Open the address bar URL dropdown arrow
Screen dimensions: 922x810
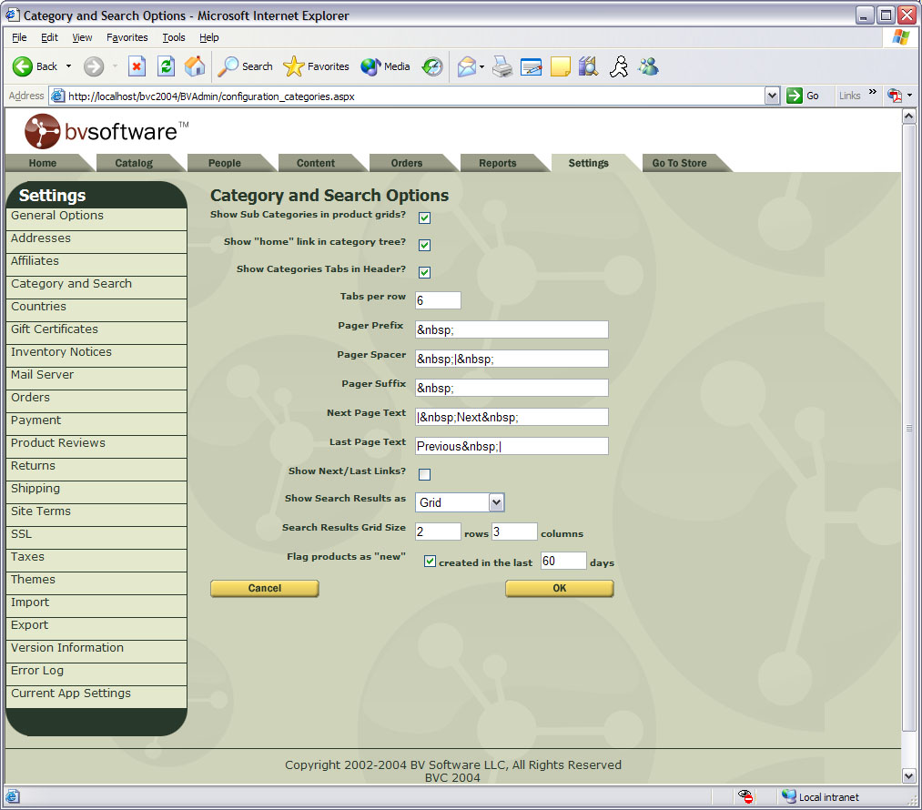click(x=773, y=96)
